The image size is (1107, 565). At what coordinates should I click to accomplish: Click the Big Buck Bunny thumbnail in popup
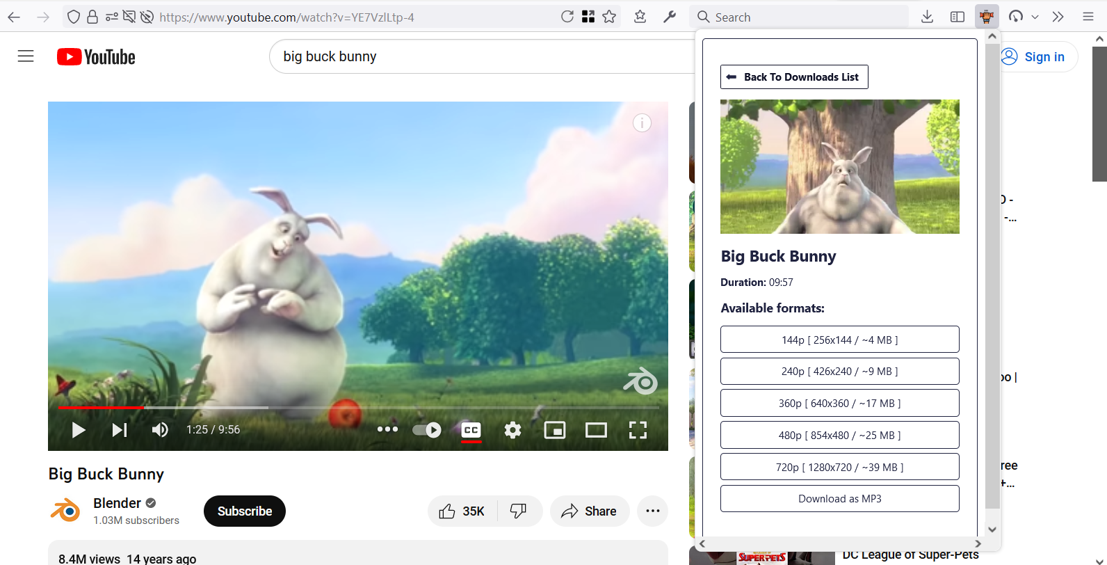839,166
